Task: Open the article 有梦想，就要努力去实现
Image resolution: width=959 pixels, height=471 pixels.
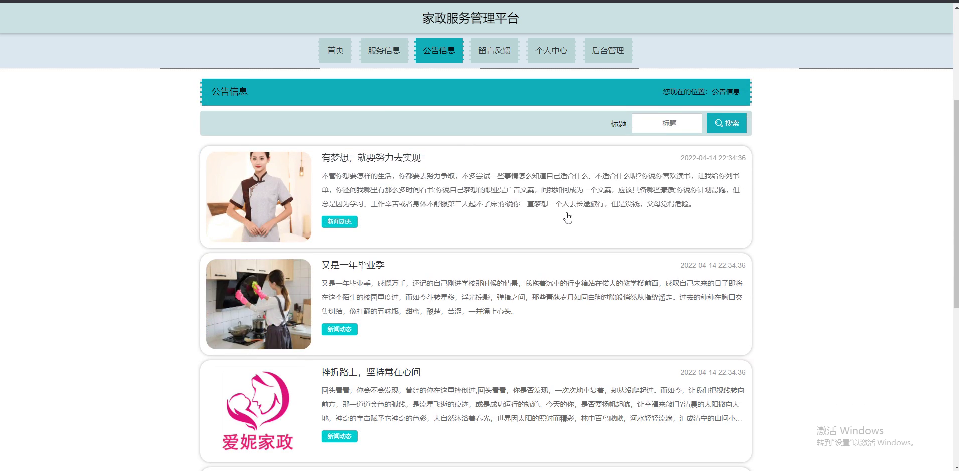Action: pyautogui.click(x=371, y=158)
